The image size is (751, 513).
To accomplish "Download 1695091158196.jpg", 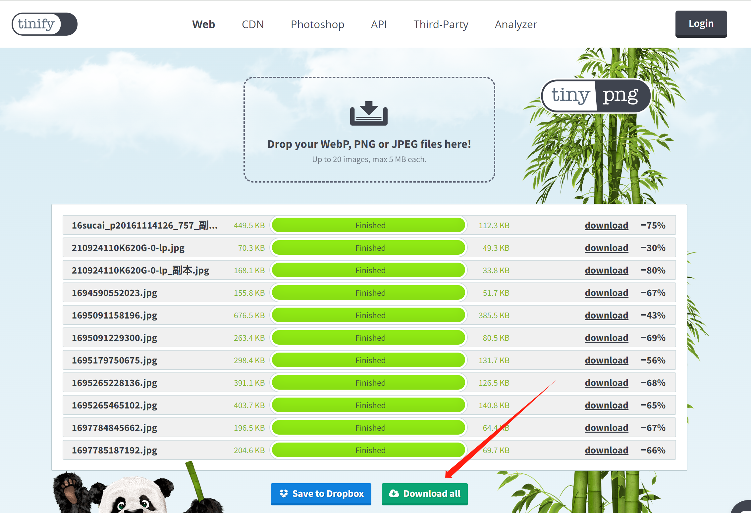I will (x=606, y=315).
